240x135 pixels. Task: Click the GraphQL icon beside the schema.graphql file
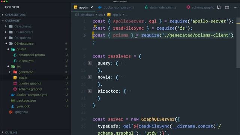[x=15, y=89]
